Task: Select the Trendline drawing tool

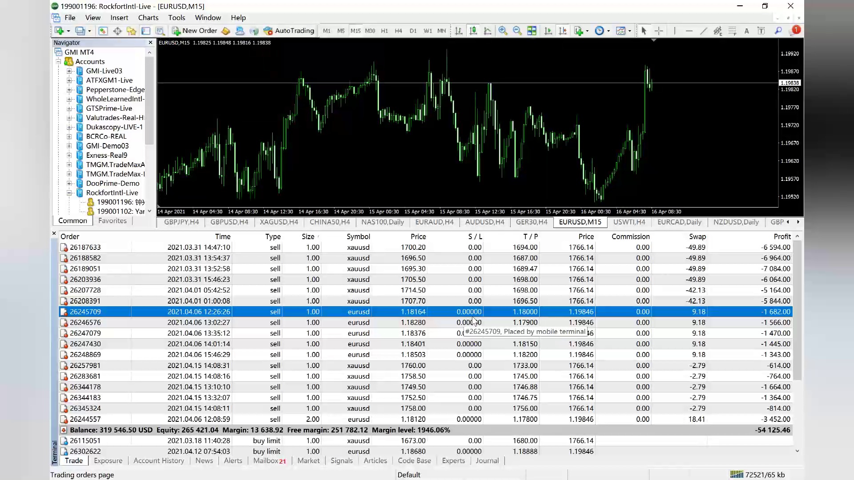Action: pos(703,31)
